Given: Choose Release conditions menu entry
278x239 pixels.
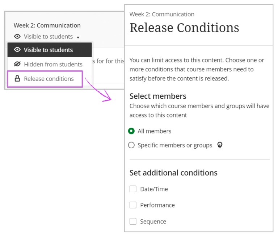Looking at the screenshot, I should click(x=49, y=79).
